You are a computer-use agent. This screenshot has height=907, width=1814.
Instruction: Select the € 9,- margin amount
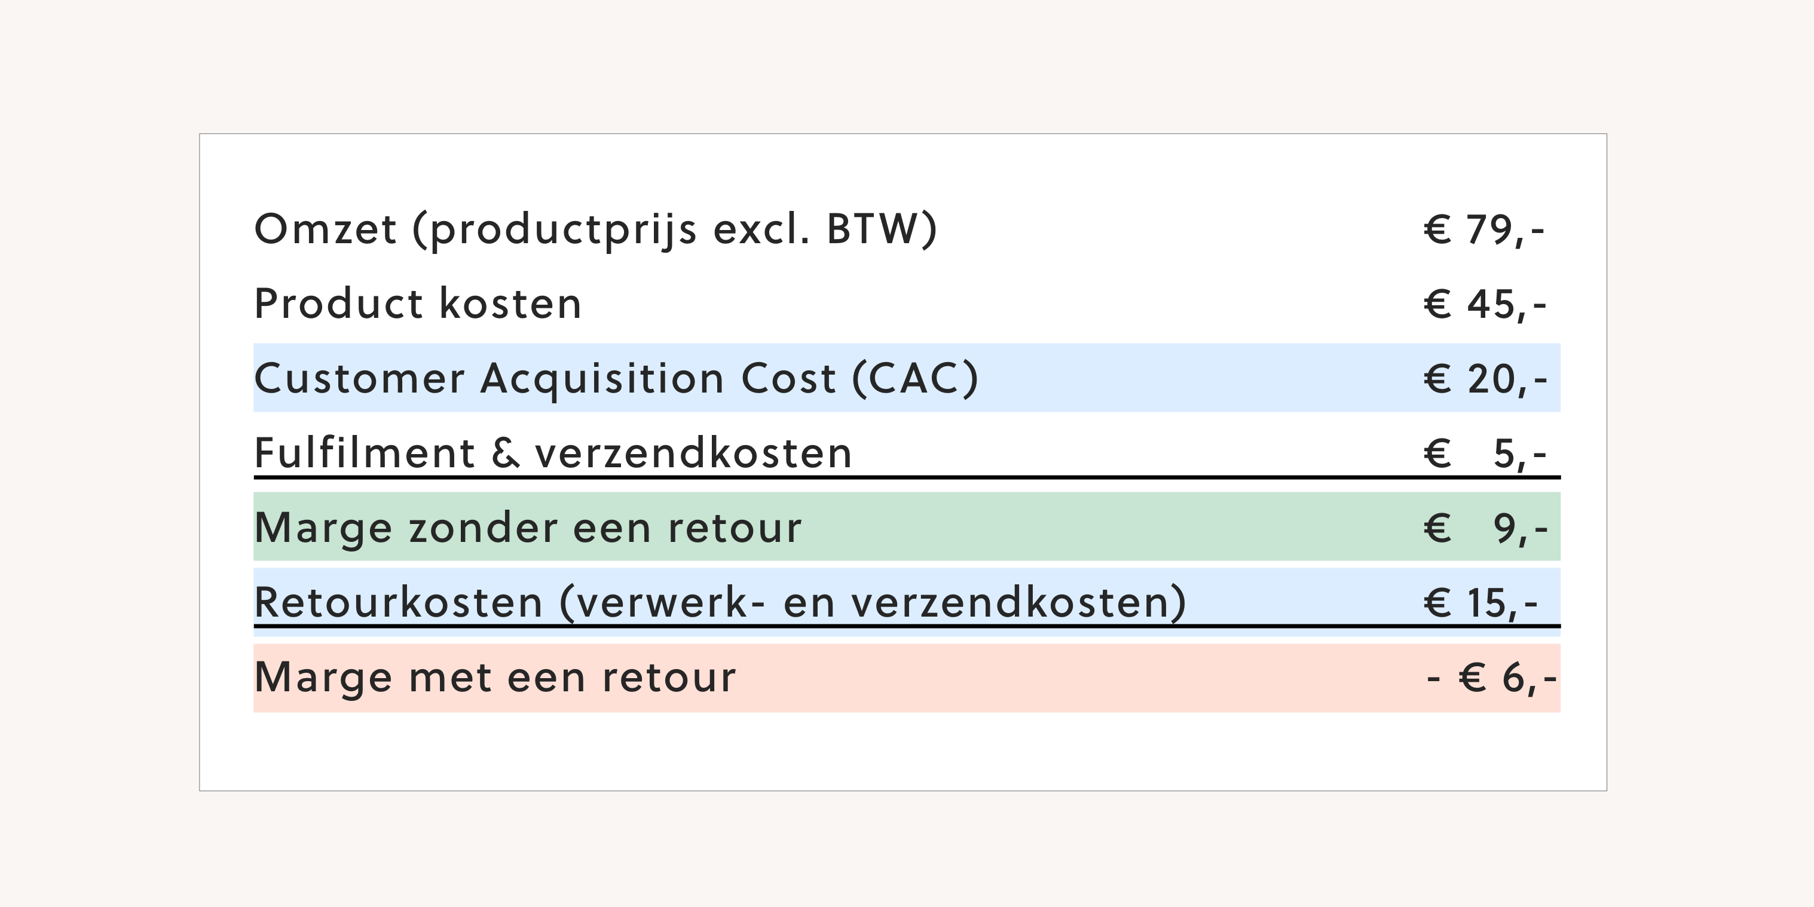point(1485,528)
